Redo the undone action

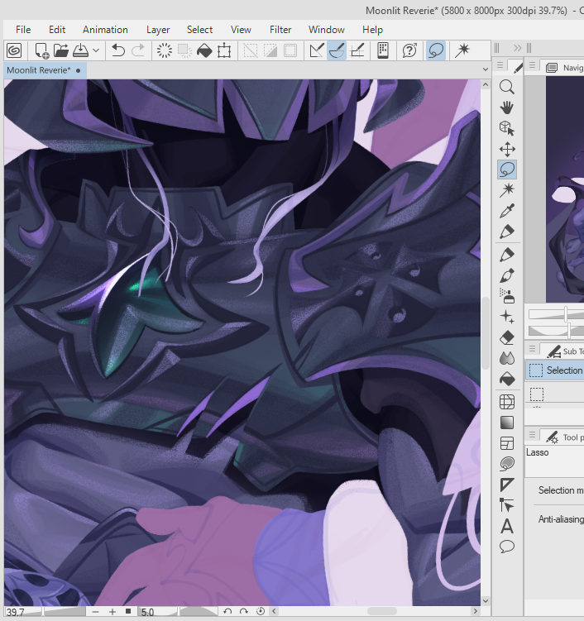[x=138, y=50]
